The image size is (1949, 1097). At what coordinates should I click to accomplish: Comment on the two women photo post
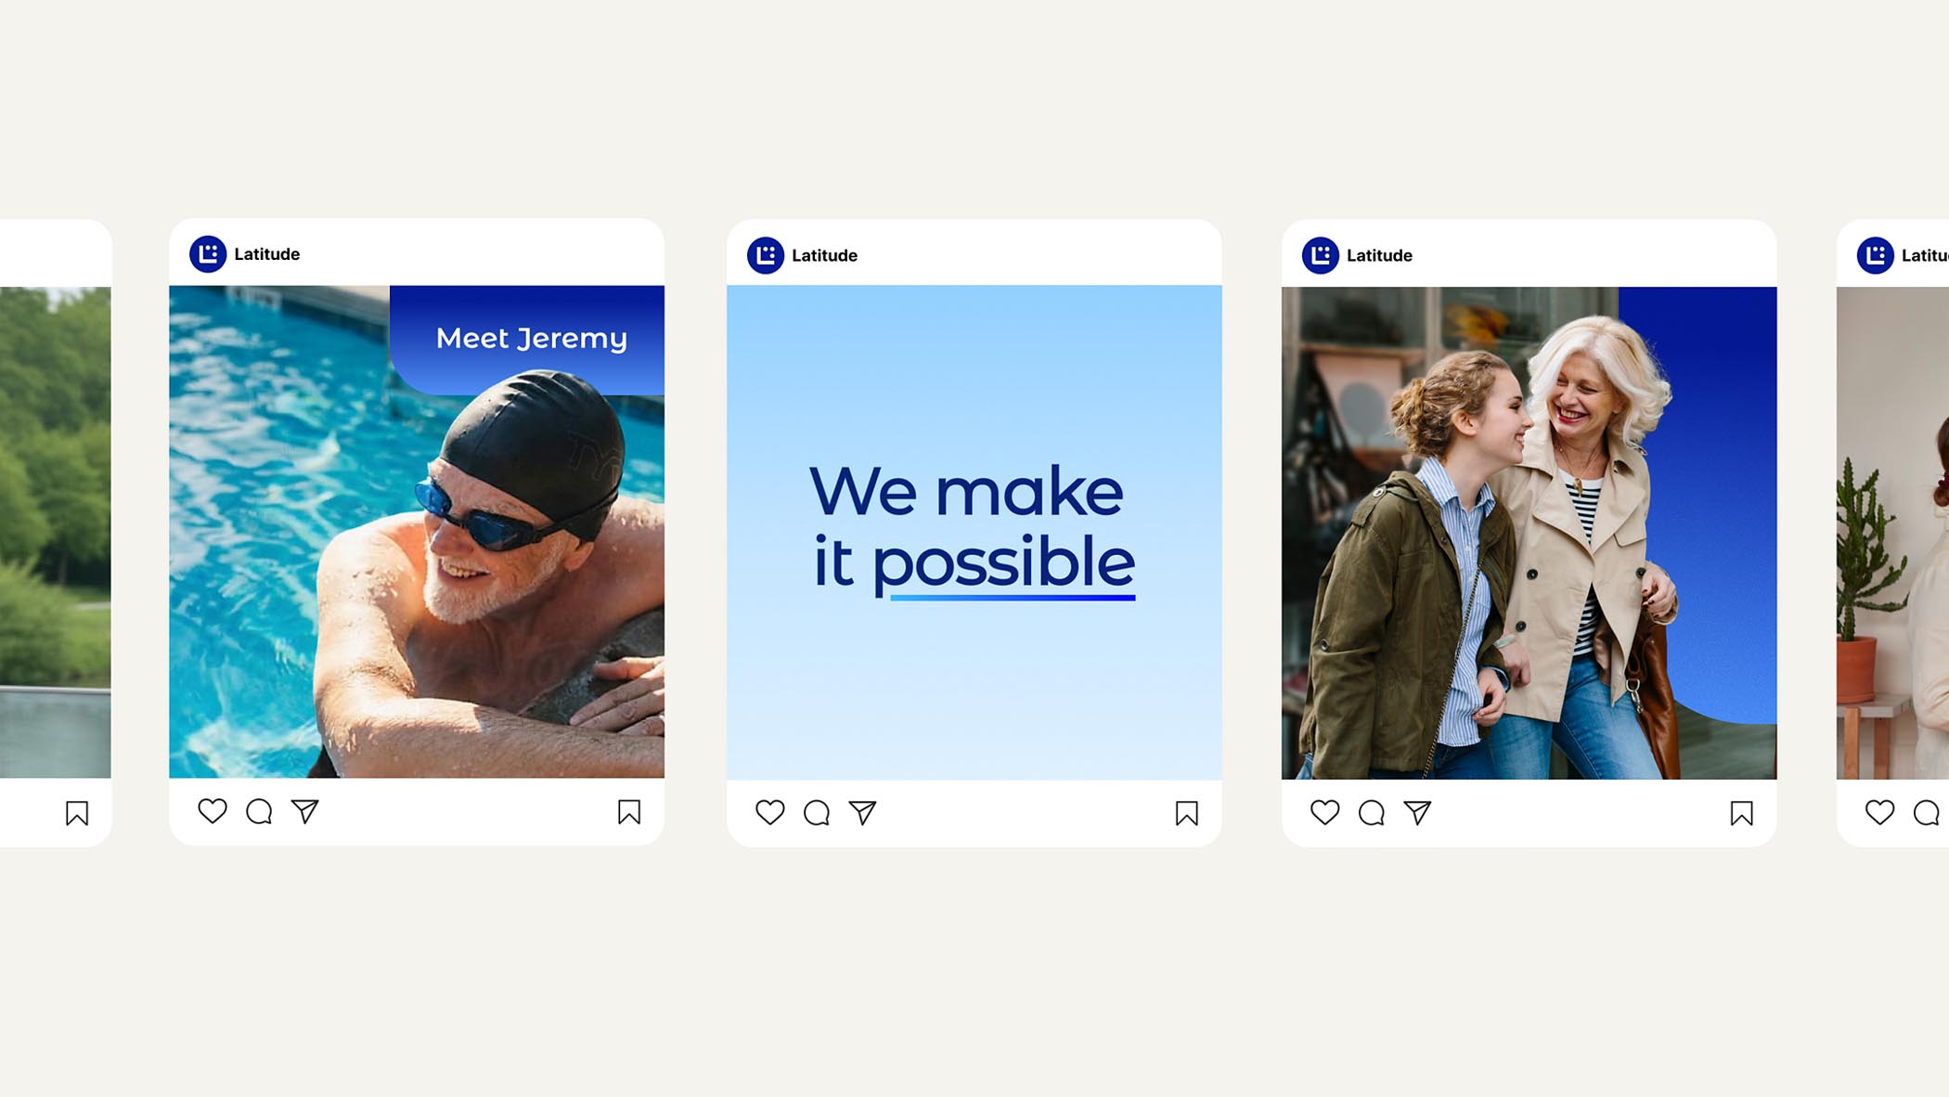pos(1372,813)
